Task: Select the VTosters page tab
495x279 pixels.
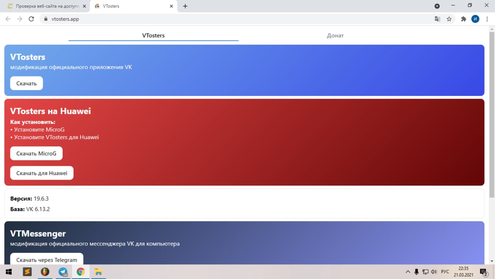Action: point(154,36)
